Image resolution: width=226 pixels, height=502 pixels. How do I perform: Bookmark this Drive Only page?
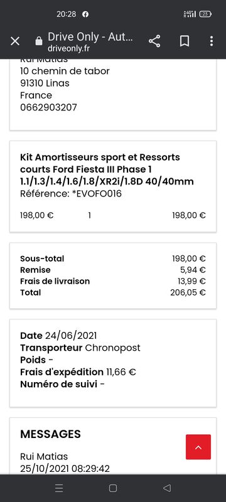pos(185,41)
